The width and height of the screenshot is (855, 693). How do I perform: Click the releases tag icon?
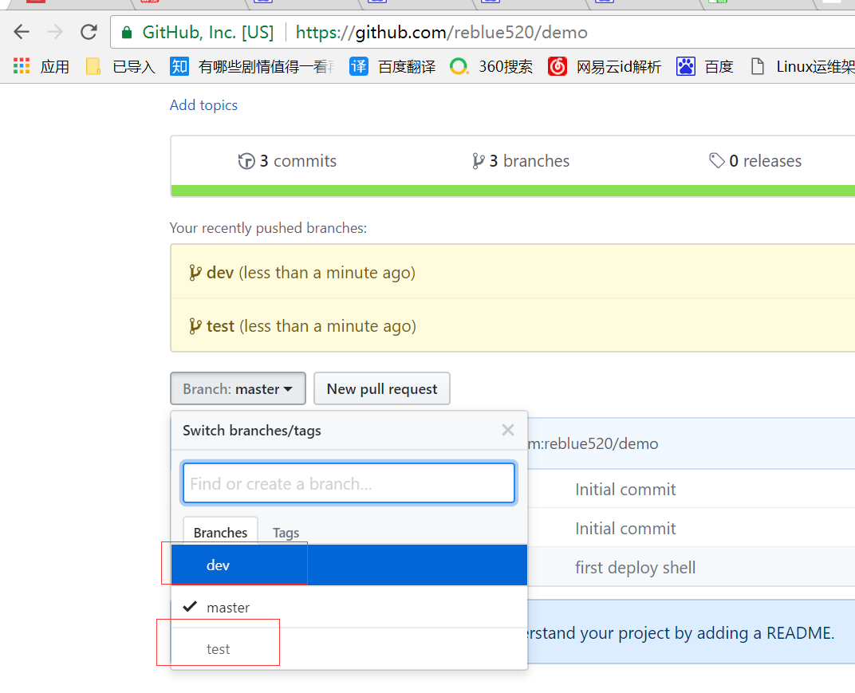tap(716, 161)
